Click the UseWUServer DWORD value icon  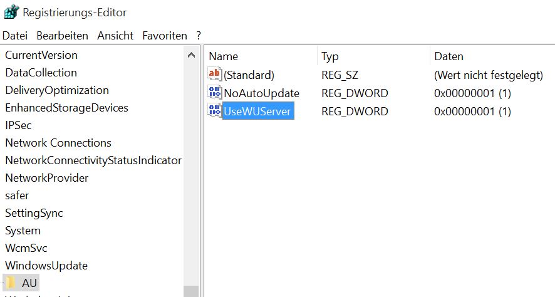pyautogui.click(x=214, y=112)
